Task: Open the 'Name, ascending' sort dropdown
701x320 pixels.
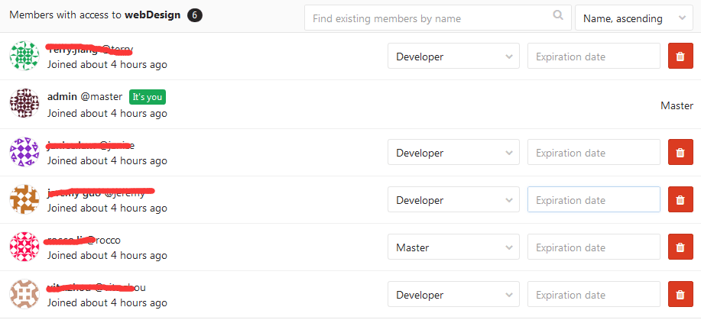Action: click(x=633, y=18)
